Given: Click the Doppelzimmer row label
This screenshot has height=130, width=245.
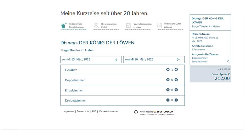Looking at the screenshot, I should click(x=75, y=80).
